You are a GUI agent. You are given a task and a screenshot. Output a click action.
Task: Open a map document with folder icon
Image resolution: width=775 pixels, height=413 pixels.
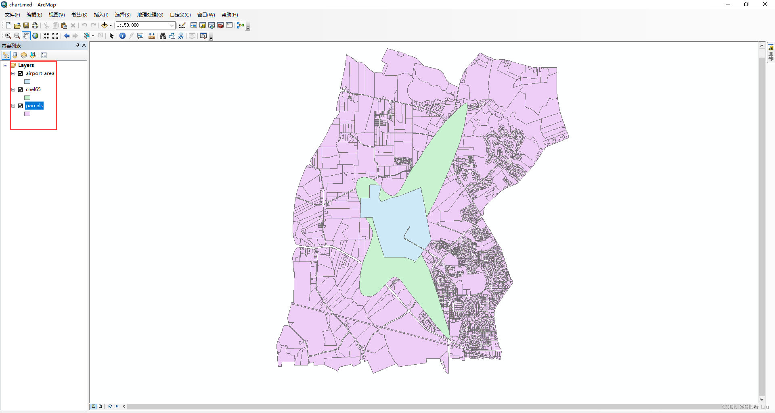click(x=17, y=25)
